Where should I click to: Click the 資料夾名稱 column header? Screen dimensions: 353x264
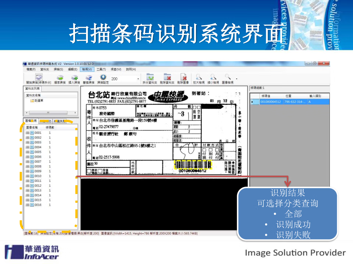point(33,95)
